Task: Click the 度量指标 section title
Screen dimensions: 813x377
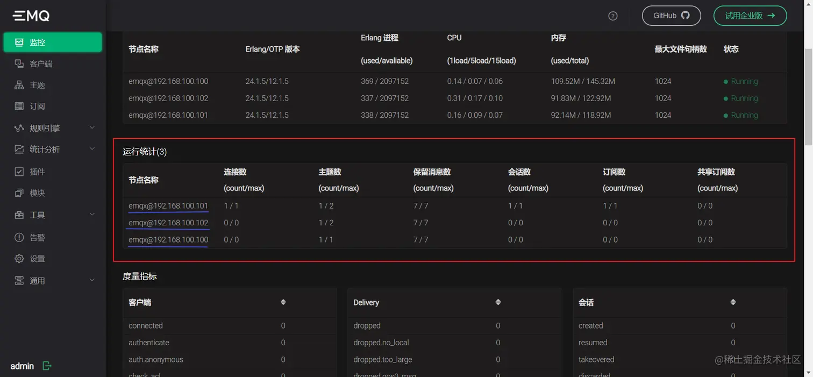Action: point(140,276)
